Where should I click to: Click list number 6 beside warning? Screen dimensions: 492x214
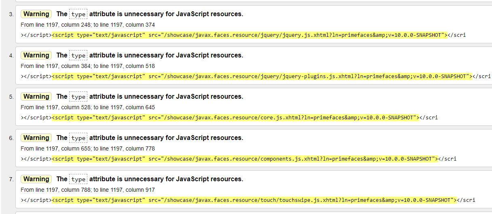coord(11,138)
